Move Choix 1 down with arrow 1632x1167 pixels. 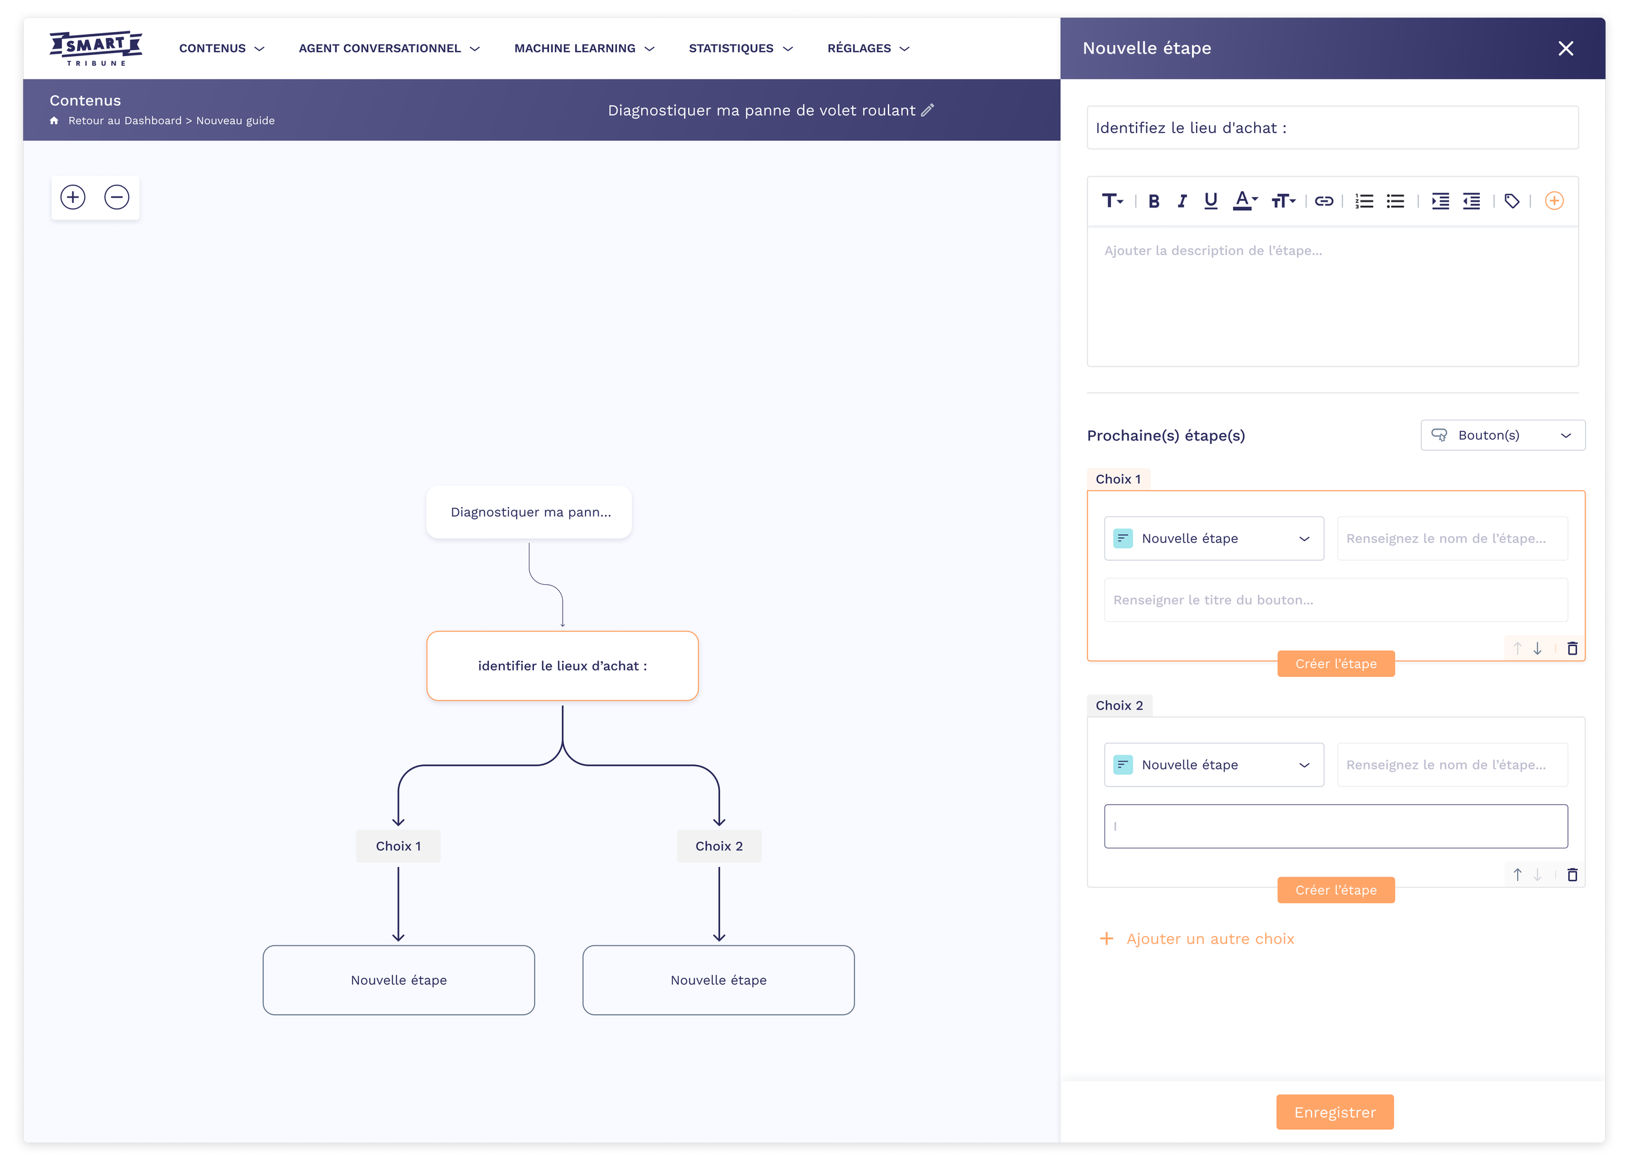coord(1537,648)
